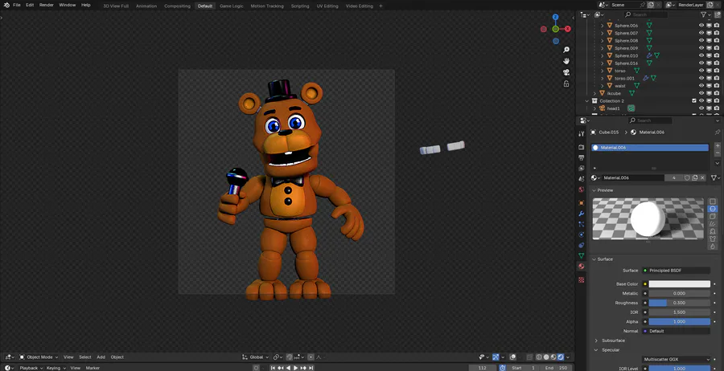This screenshot has width=724, height=371.
Task: Toggle show overlays button in viewport header
Action: point(513,357)
